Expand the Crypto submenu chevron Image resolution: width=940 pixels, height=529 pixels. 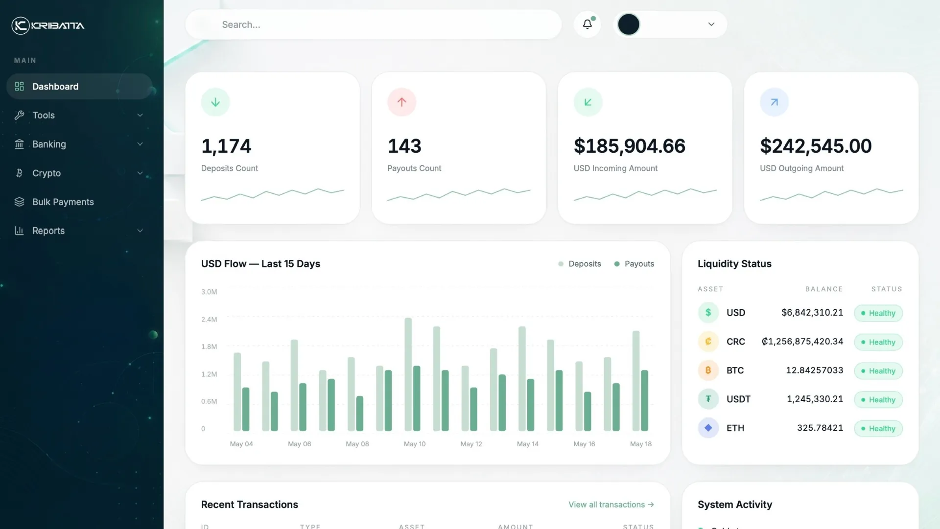pos(140,173)
